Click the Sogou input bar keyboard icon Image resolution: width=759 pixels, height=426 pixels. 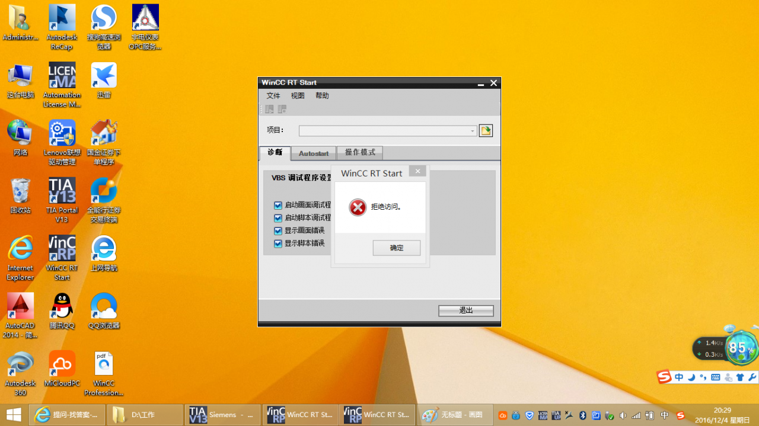pos(716,377)
